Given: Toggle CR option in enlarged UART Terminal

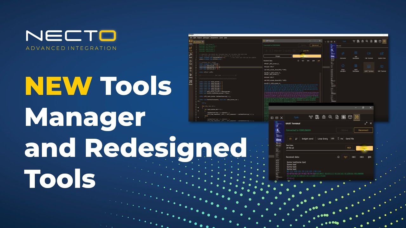Looking at the screenshot, I should coord(290,139).
